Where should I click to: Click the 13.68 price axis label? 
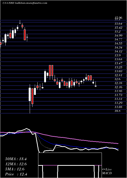(x=118, y=59)
